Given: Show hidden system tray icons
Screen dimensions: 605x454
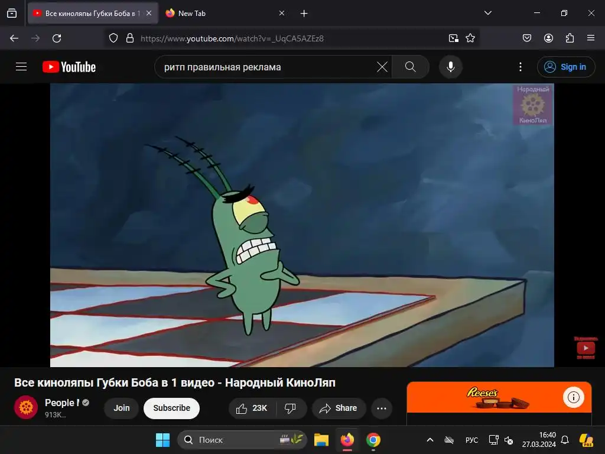Looking at the screenshot, I should click(x=430, y=440).
